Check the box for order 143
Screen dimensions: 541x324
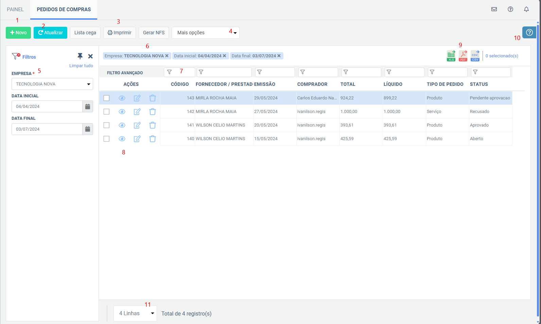(x=106, y=98)
